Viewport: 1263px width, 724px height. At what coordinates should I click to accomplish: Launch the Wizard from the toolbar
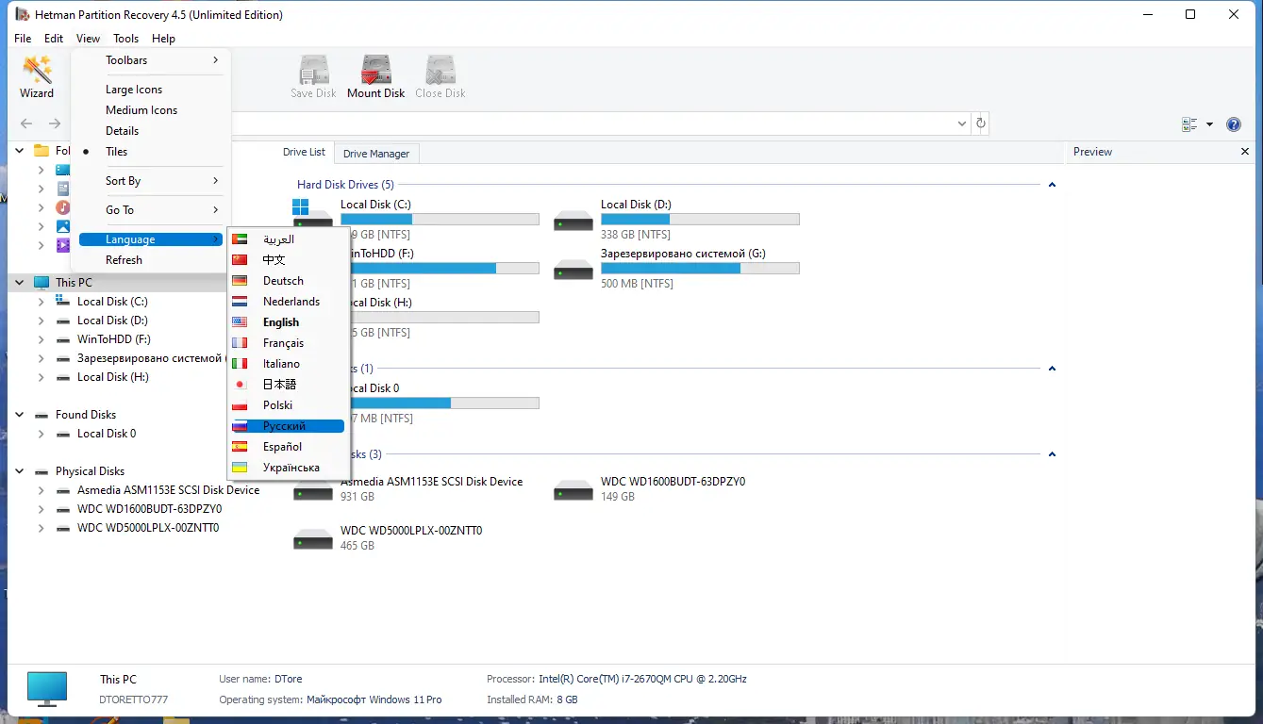(x=37, y=76)
